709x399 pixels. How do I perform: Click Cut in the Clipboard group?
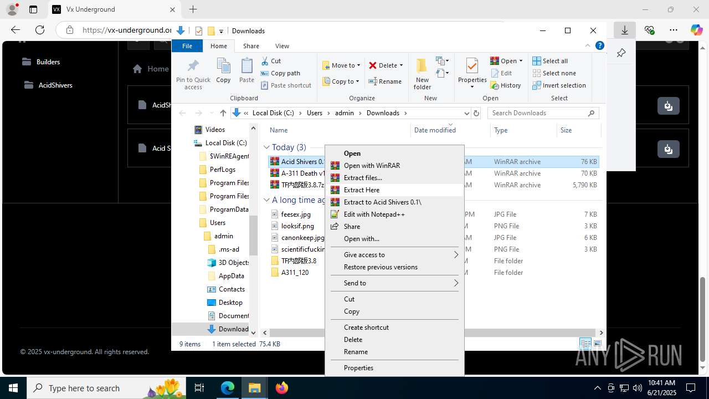click(271, 61)
